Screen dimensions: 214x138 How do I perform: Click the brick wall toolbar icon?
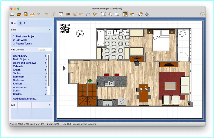(68, 14)
